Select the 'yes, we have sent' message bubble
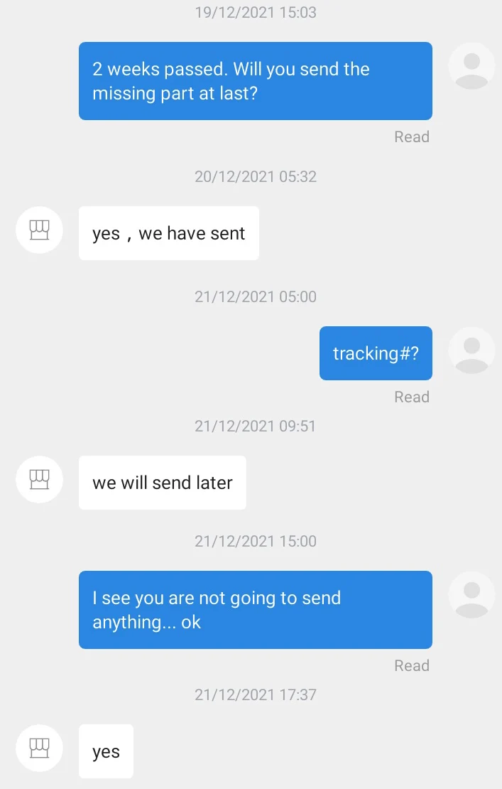Viewport: 502px width, 789px height. click(169, 233)
